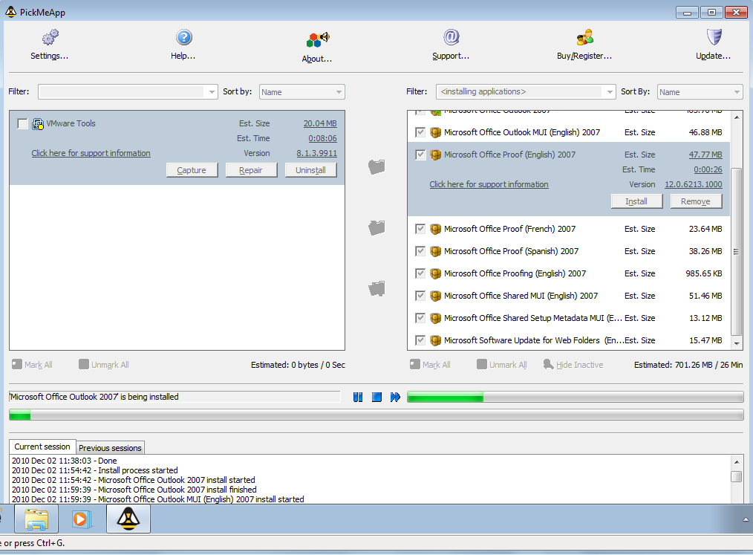Click Uninstall for VMware Tools
753x555 pixels.
point(310,170)
